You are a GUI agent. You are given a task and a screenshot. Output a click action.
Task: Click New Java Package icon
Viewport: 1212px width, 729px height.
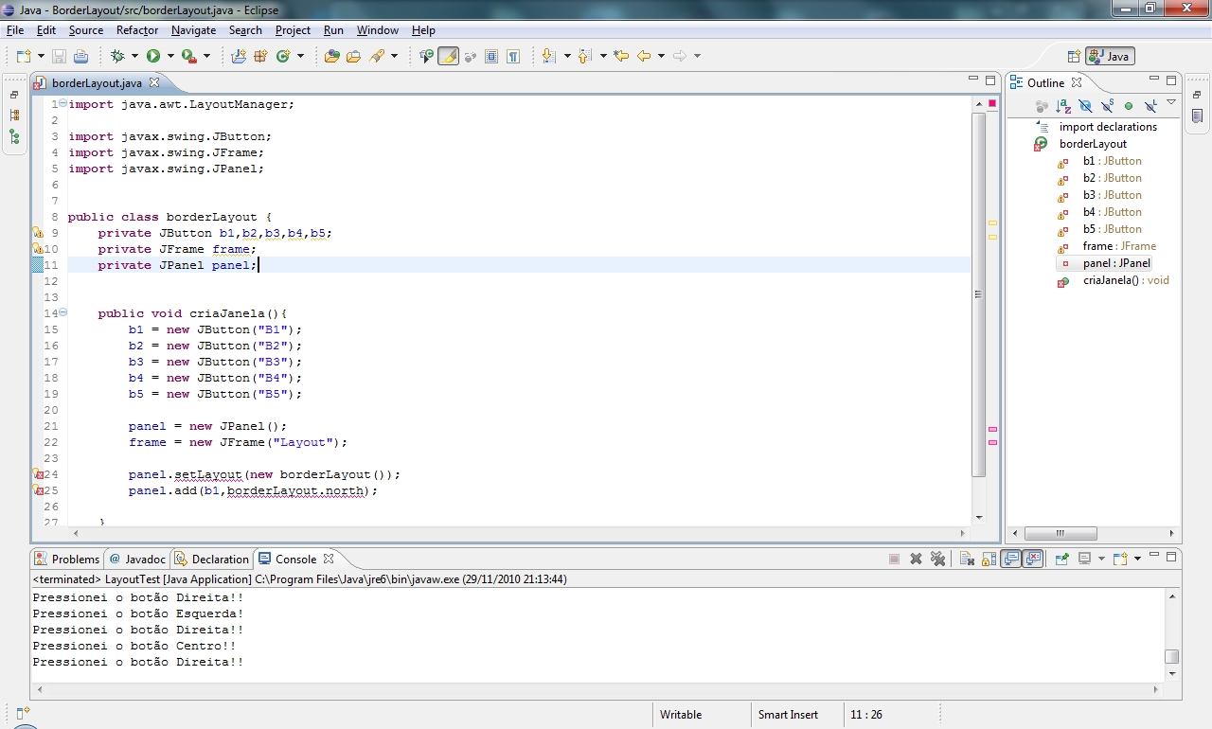(x=260, y=56)
